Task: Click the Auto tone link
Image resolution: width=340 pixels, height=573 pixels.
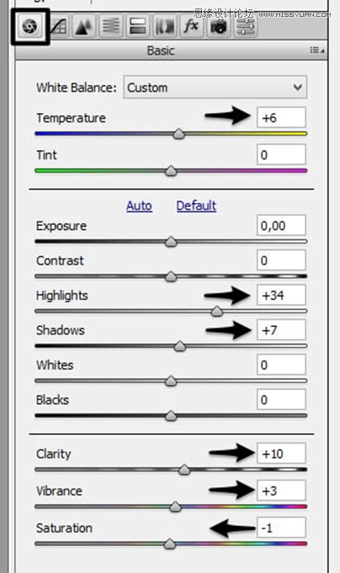Action: [x=139, y=206]
